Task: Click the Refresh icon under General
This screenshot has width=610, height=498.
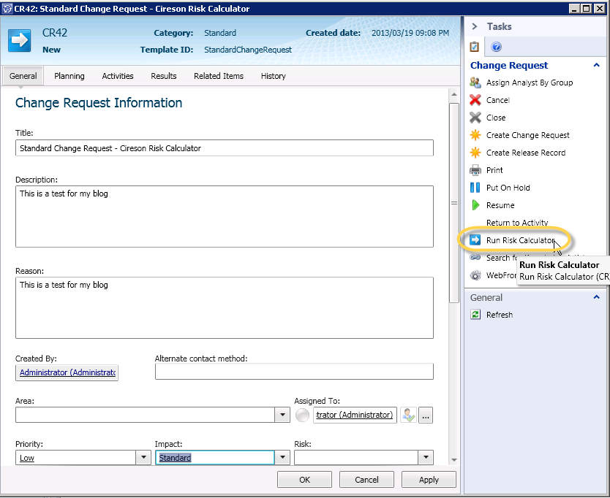Action: pyautogui.click(x=475, y=315)
